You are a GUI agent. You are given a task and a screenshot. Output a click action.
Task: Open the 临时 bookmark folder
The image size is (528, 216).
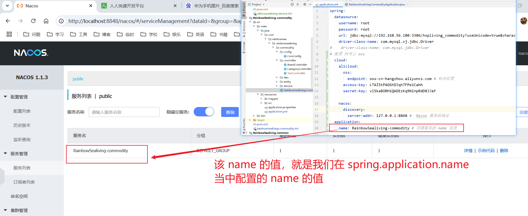pyautogui.click(x=125, y=34)
